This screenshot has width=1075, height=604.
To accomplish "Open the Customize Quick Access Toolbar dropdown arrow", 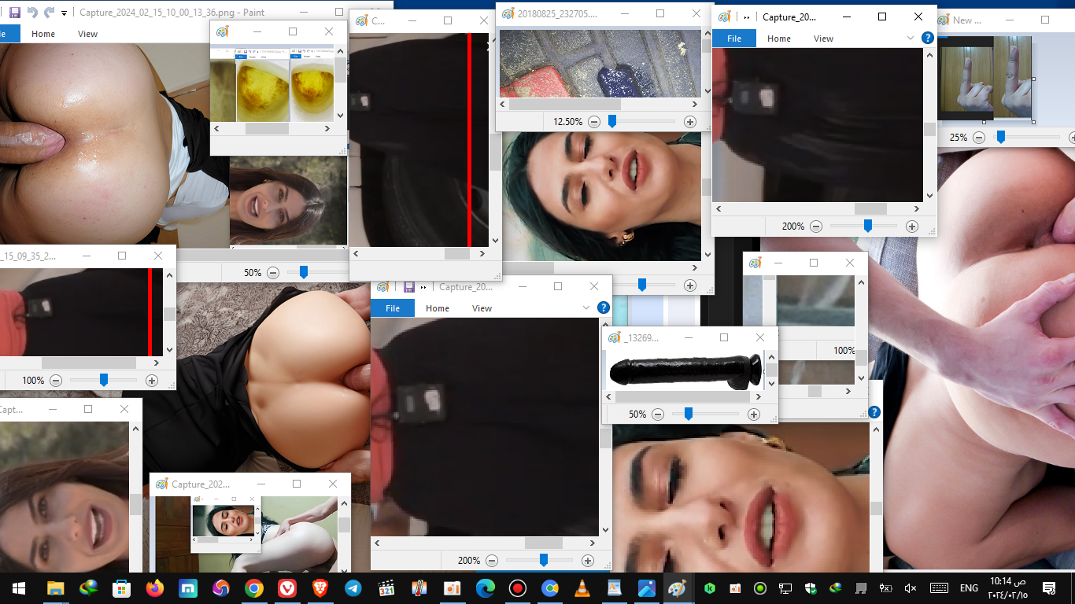I will tap(64, 13).
